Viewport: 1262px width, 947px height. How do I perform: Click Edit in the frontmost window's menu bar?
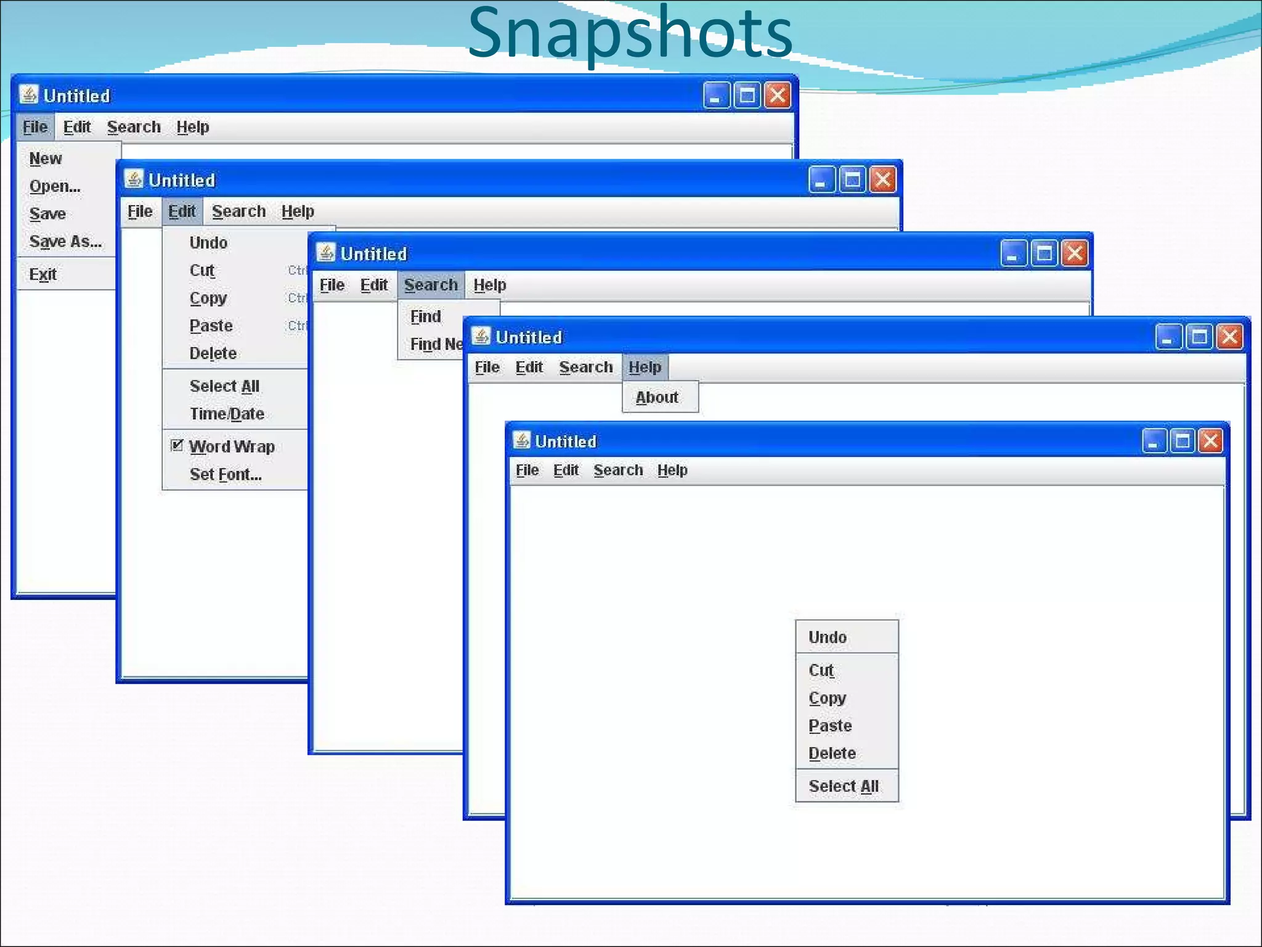click(x=566, y=470)
